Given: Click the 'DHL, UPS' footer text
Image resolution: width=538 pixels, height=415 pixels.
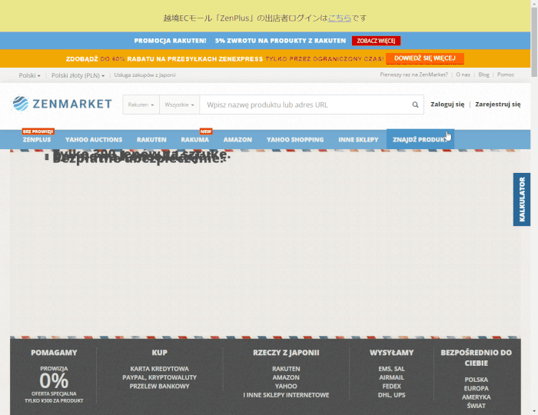Looking at the screenshot, I should point(391,395).
